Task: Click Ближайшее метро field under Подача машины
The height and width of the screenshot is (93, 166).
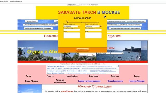Action: (x=72, y=30)
